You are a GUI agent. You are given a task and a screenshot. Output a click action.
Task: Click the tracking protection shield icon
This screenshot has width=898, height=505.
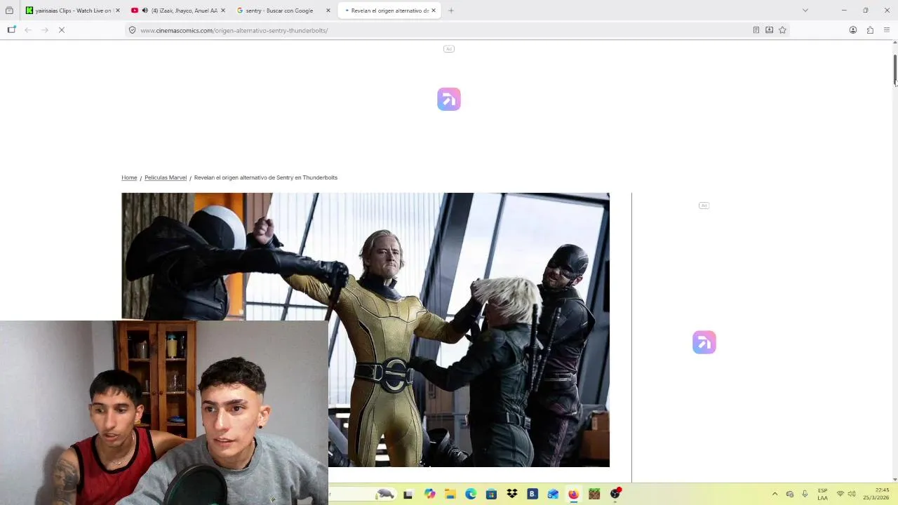click(x=132, y=30)
